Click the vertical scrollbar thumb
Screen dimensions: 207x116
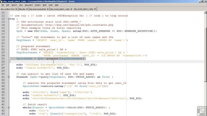click(205, 54)
